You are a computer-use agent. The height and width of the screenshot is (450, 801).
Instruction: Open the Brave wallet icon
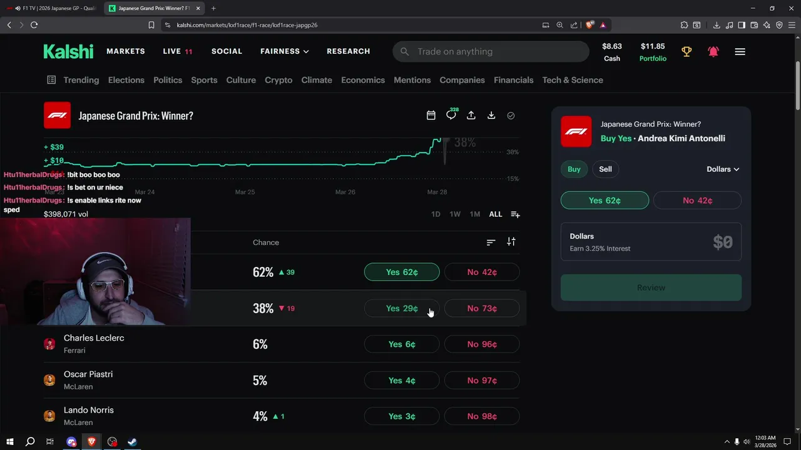pos(754,25)
